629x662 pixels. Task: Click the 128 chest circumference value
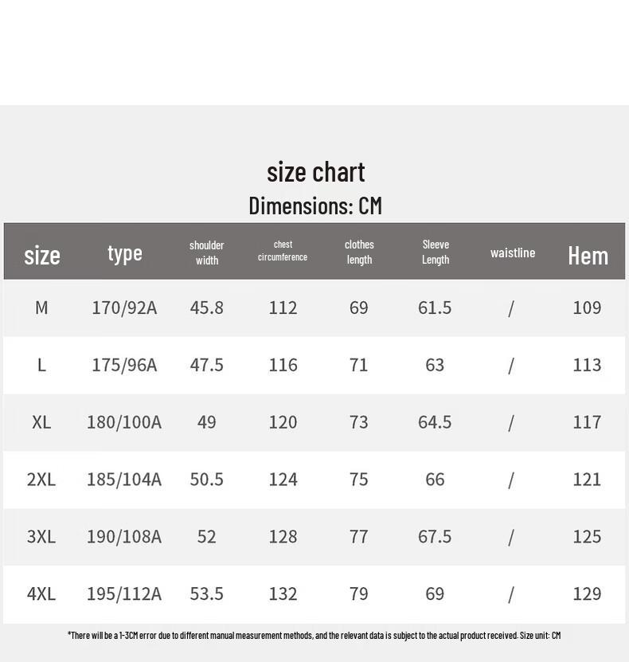283,537
